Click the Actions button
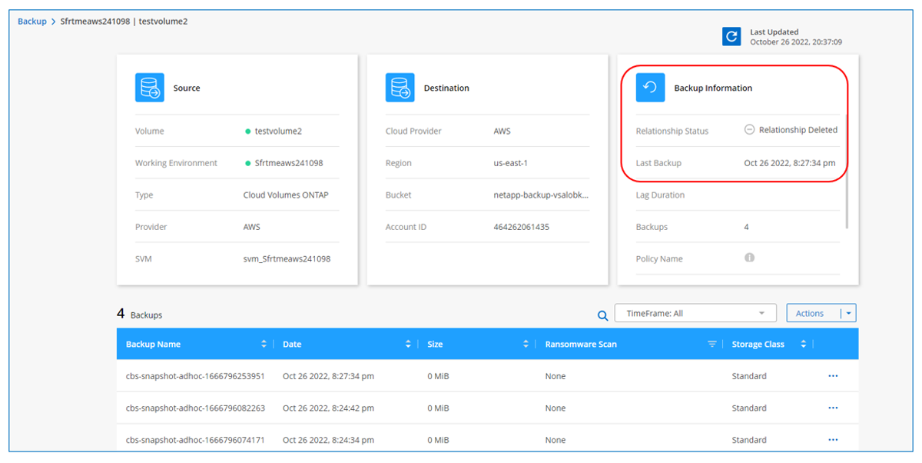922x463 pixels. 810,313
